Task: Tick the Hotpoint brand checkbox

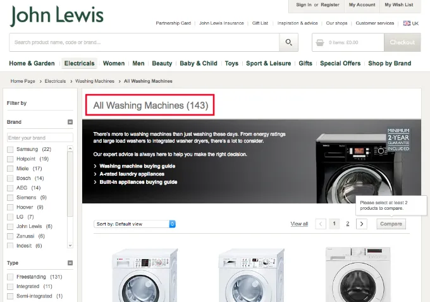Action: [10, 159]
